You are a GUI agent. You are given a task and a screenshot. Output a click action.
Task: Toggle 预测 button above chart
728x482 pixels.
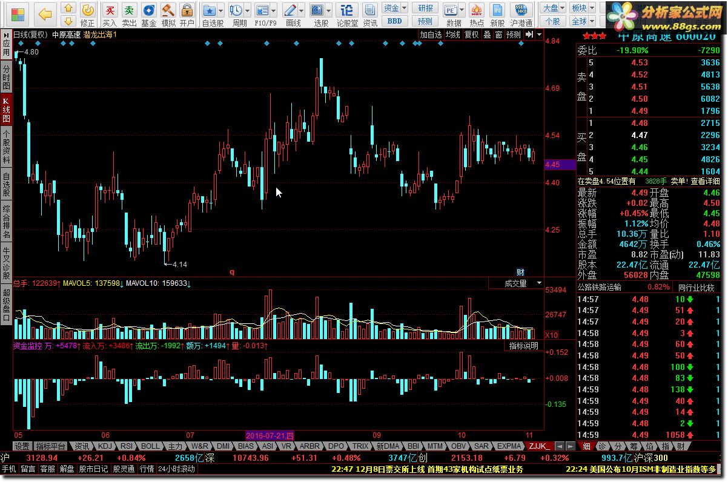514,35
